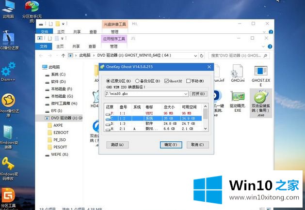Screen dimensions: 305x210
Task: Select 软件 (D:) in the navigation tree
Action: pyautogui.click(x=55, y=82)
